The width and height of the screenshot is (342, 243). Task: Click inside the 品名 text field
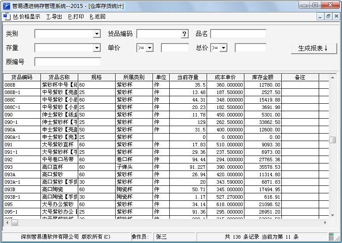238,34
